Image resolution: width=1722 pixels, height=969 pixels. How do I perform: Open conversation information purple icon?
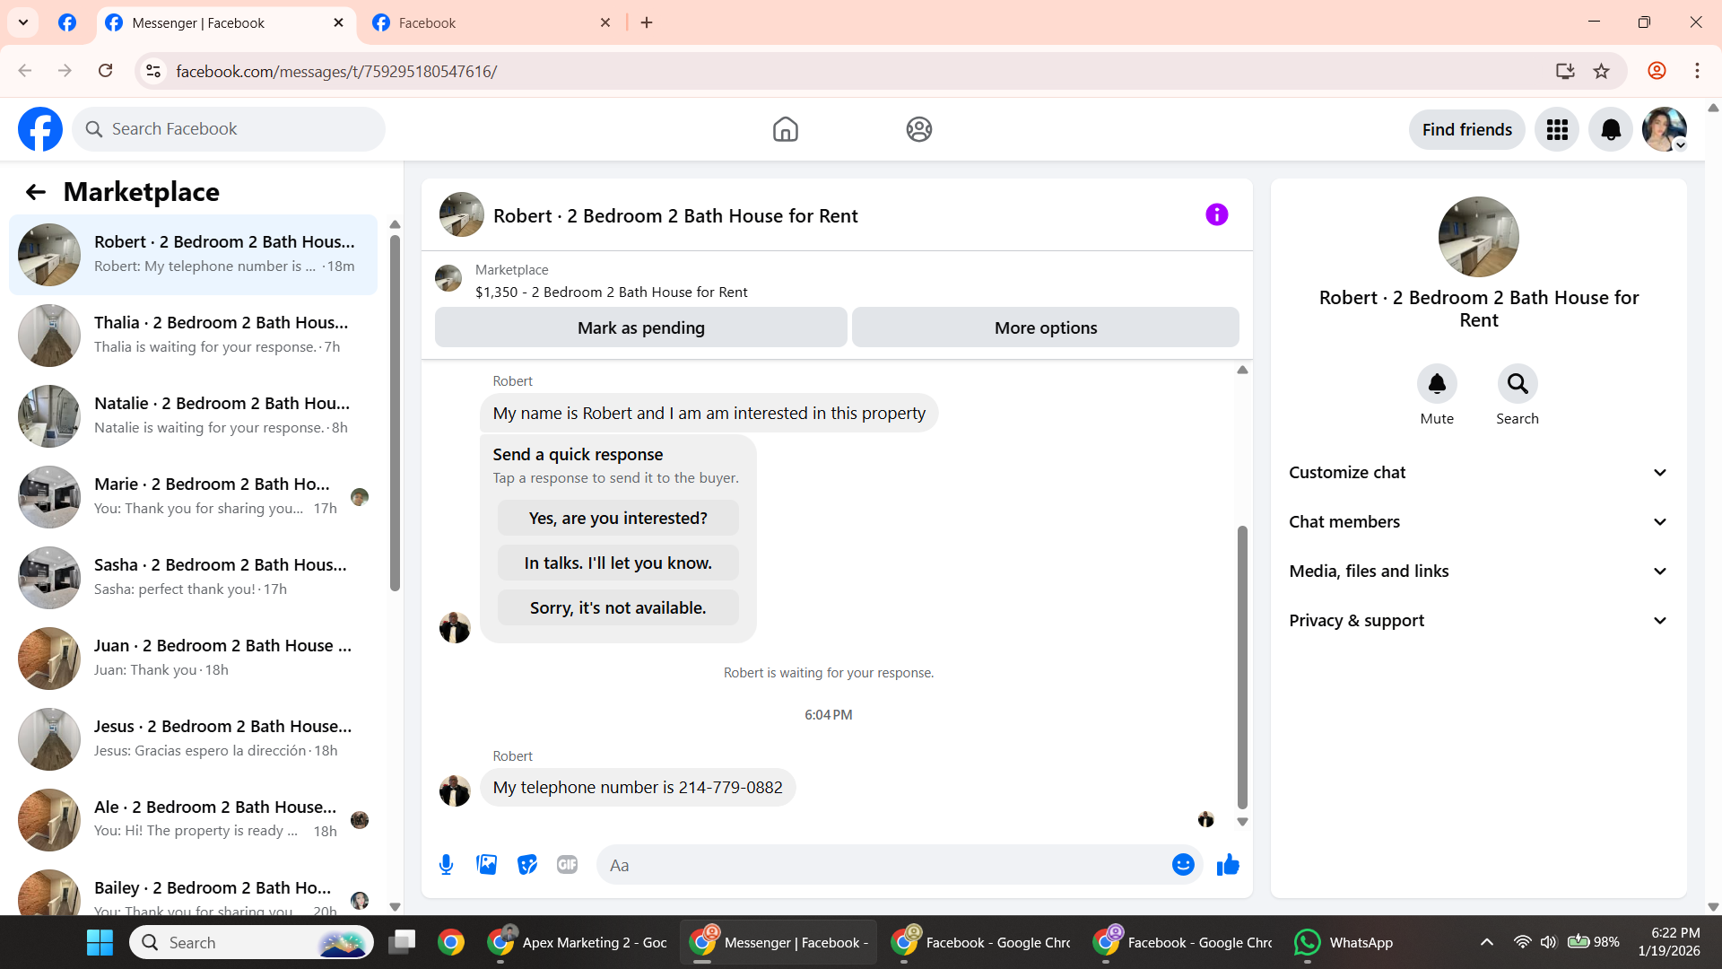(1216, 215)
